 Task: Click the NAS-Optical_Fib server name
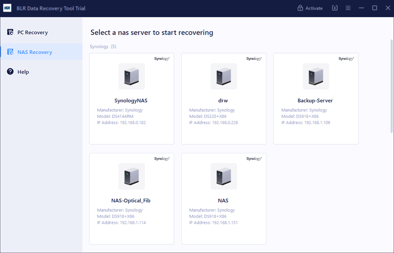pyautogui.click(x=131, y=201)
